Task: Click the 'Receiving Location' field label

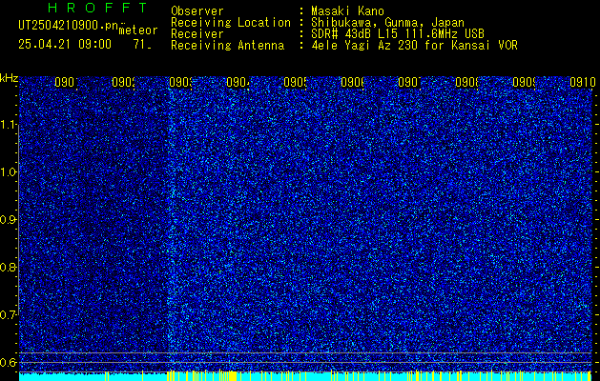Action: pyautogui.click(x=231, y=23)
